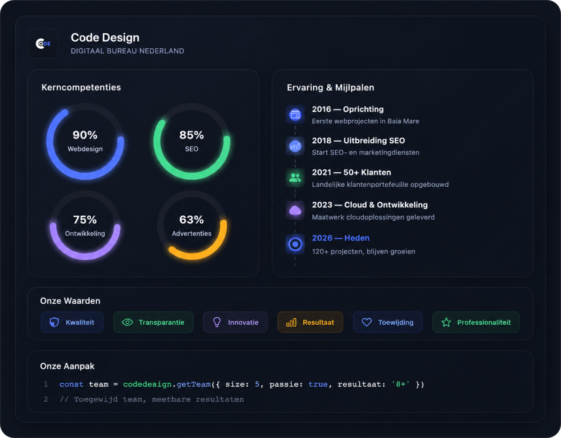Click the 'passie' property in the code
Image resolution: width=561 pixels, height=438 pixels.
[x=287, y=384]
